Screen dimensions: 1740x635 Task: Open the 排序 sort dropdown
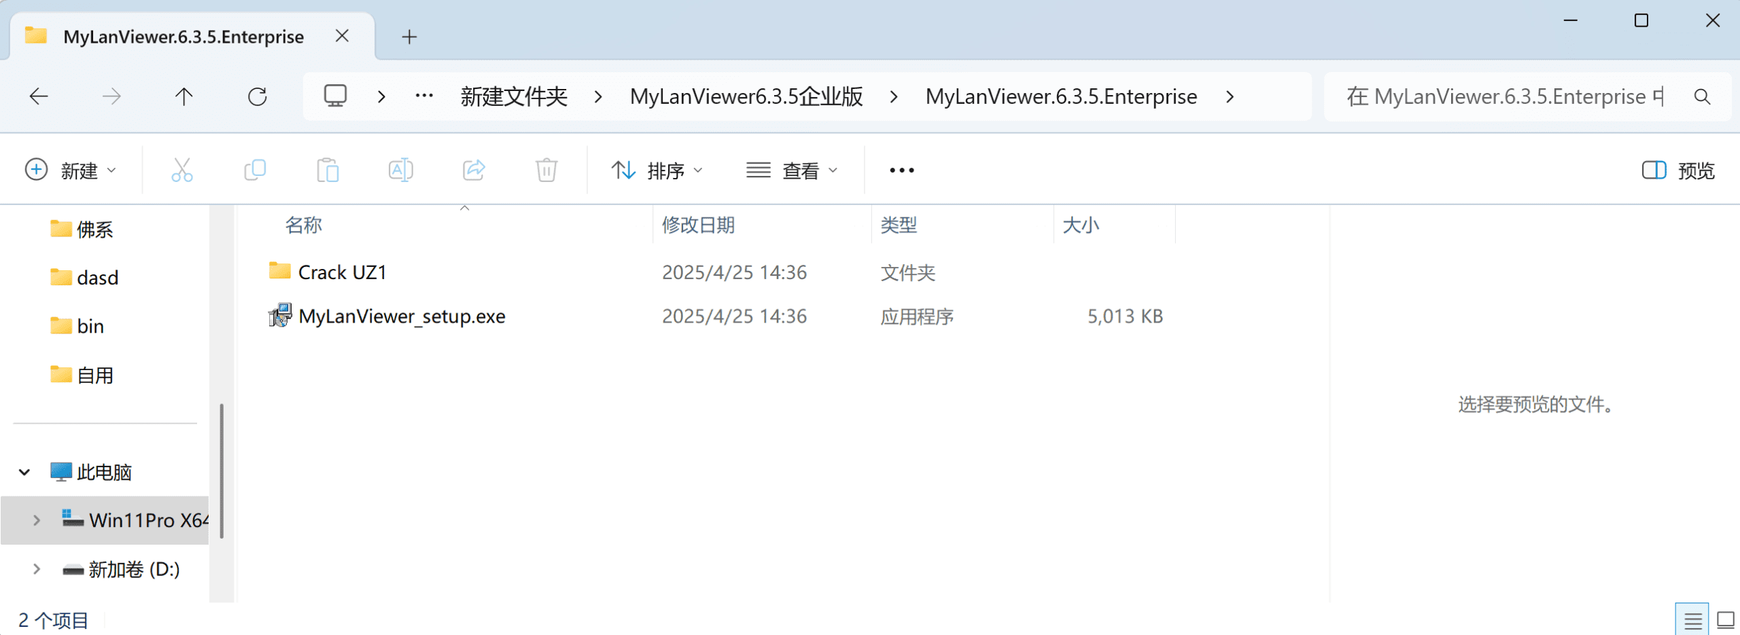click(x=657, y=170)
